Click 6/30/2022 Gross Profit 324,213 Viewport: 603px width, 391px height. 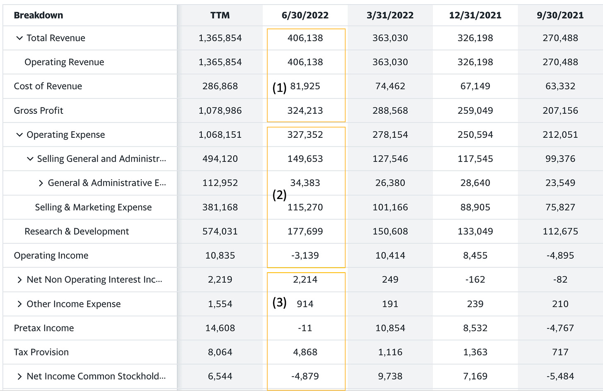(305, 110)
